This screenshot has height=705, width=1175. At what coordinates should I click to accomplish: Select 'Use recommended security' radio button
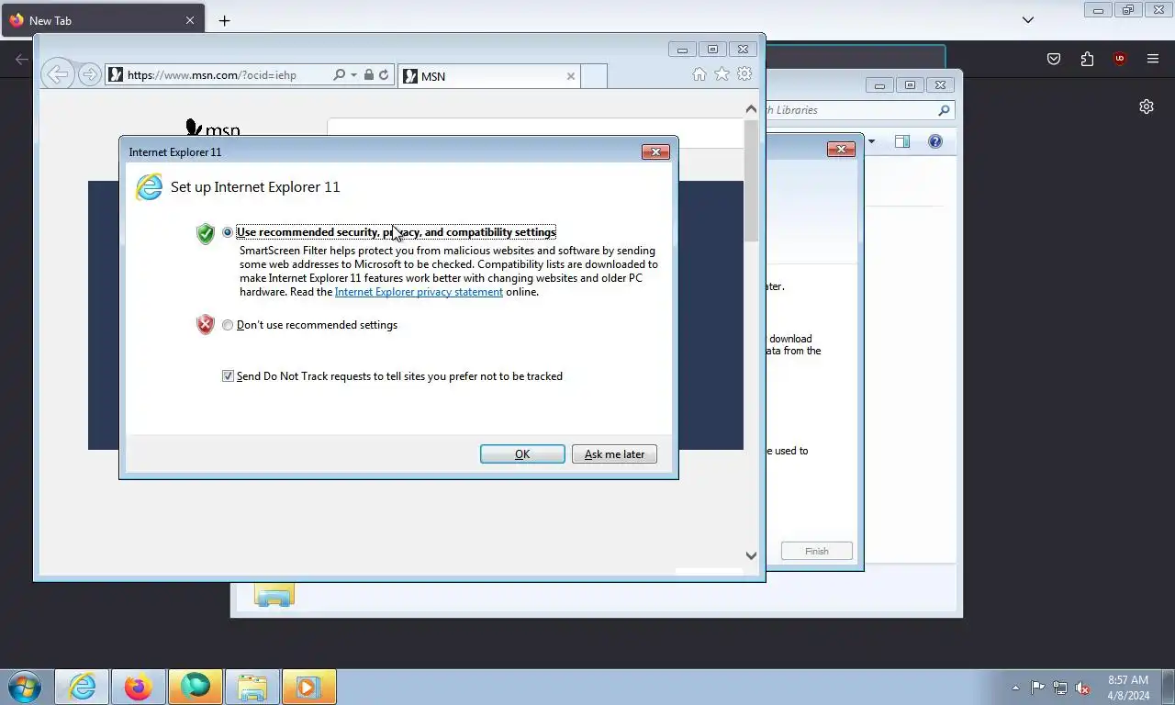point(228,232)
